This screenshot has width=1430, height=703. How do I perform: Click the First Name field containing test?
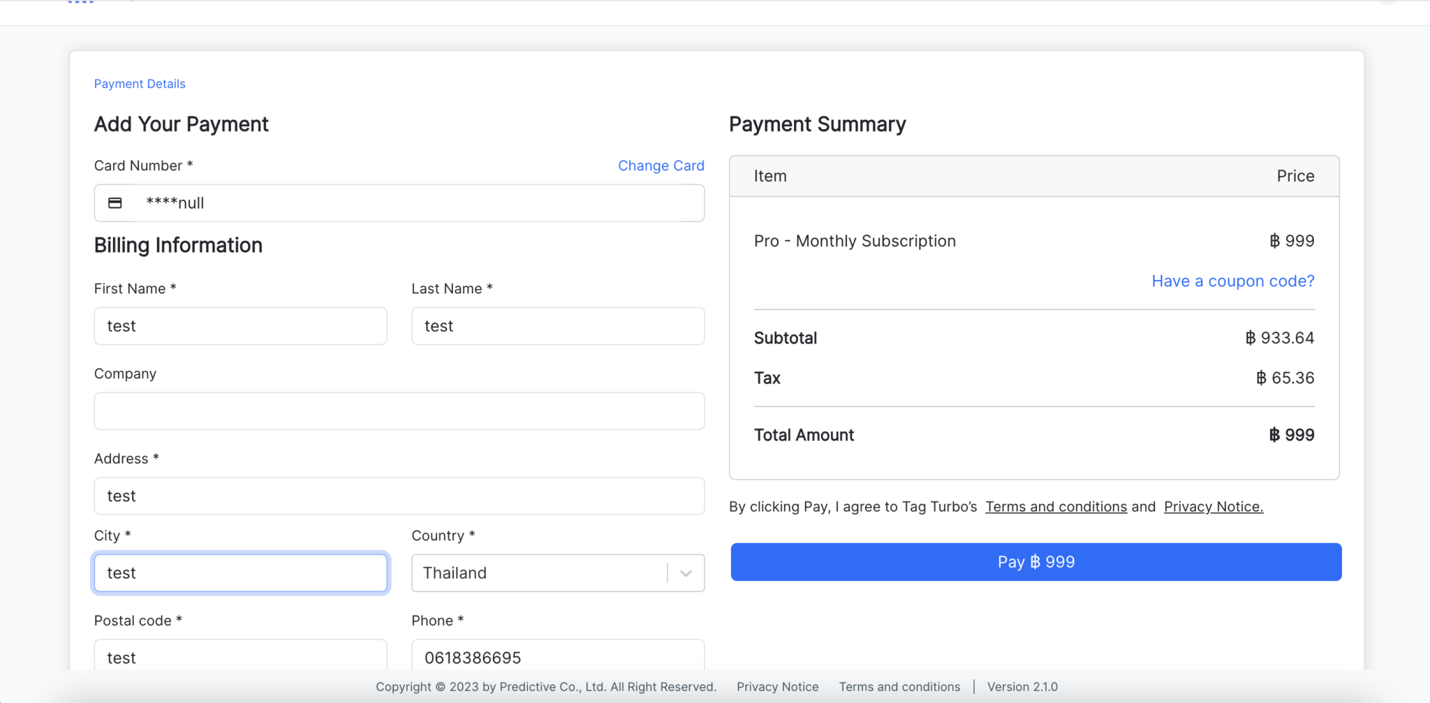[x=240, y=325]
